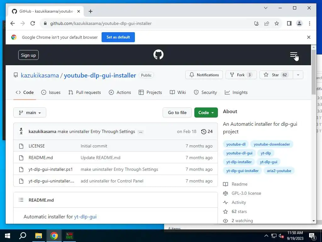Click Chrome back arrow
Viewport: 322px width, 242px height.
[x=13, y=23]
